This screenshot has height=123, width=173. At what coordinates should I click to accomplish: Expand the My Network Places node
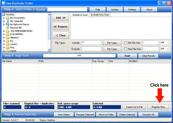pyautogui.click(x=4, y=24)
